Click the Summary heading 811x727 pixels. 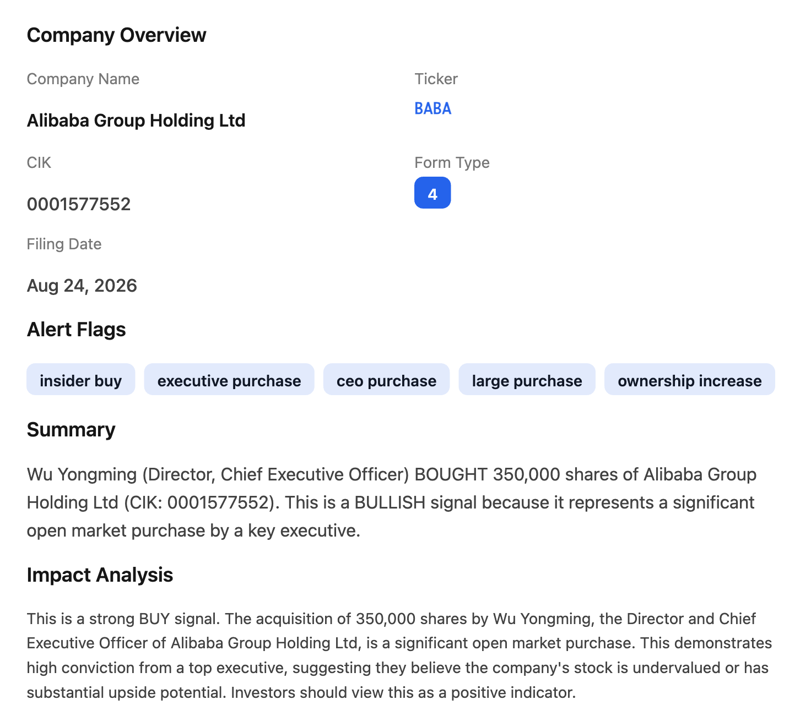[71, 430]
